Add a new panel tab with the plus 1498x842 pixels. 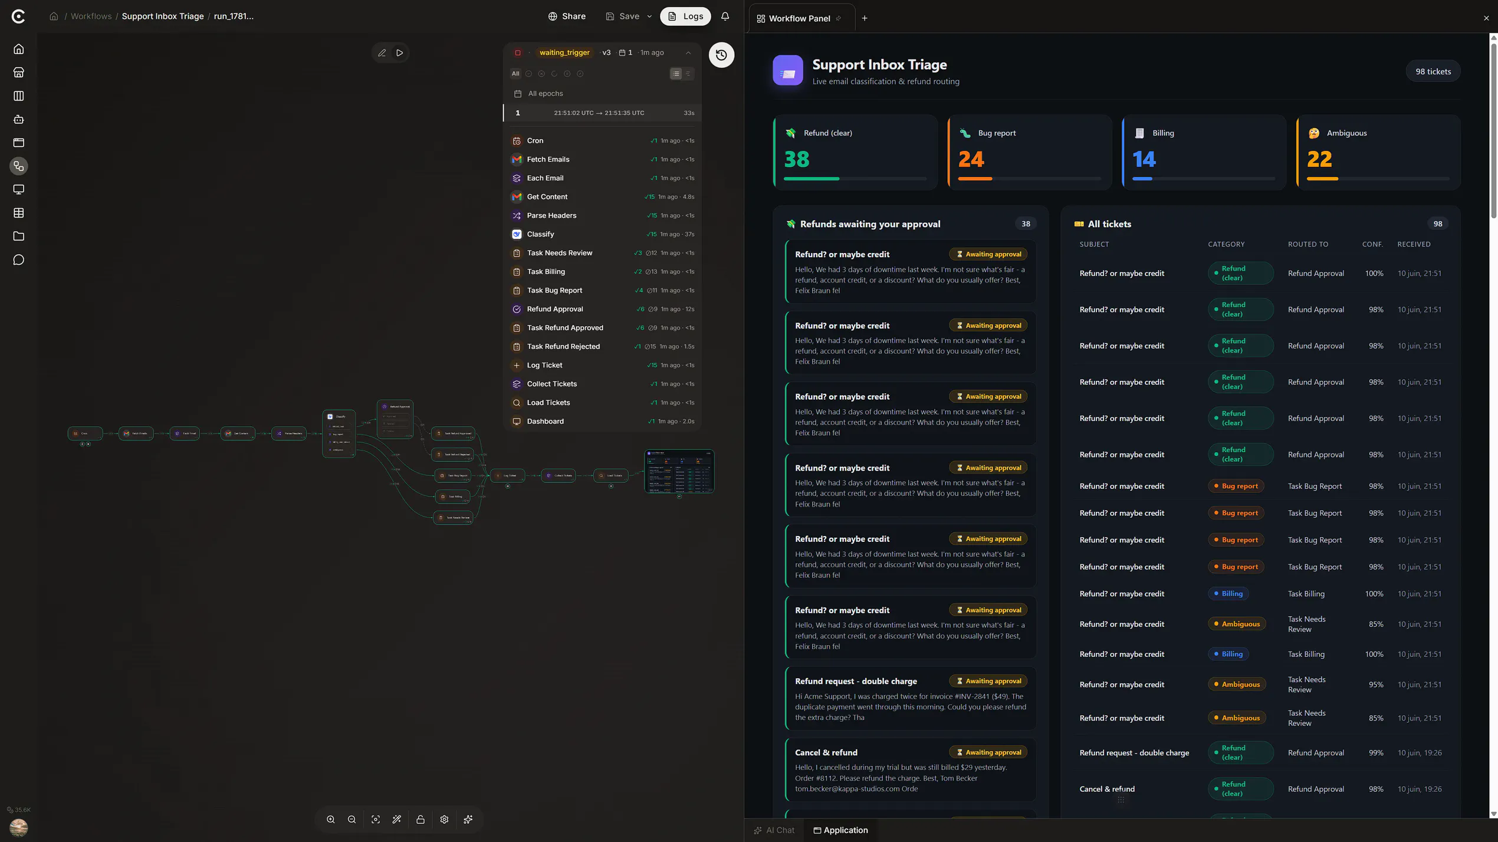pyautogui.click(x=865, y=18)
